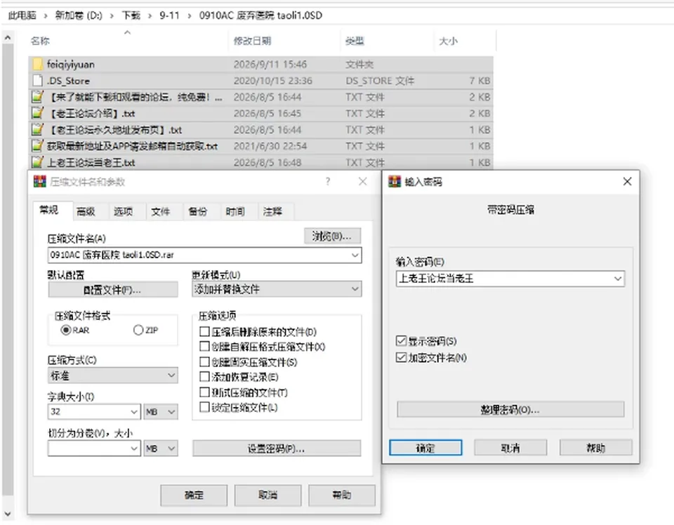This screenshot has width=674, height=525.
Task: Click 取消 in archive name dialog
Action: (x=267, y=495)
